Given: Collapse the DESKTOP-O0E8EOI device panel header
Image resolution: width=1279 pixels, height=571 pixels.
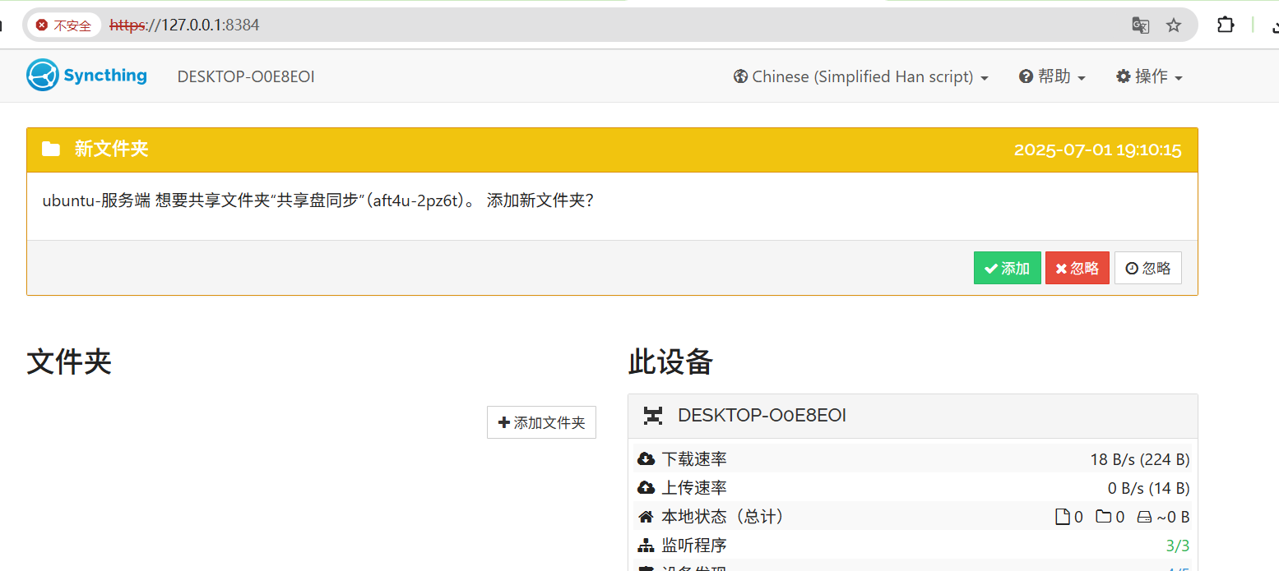Looking at the screenshot, I should (912, 416).
